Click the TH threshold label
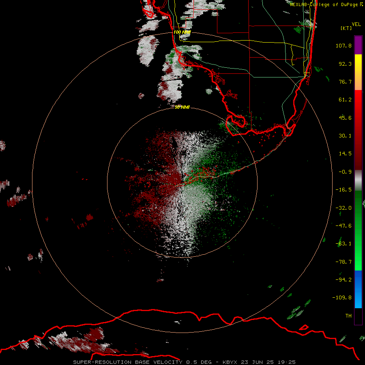This screenshot has height=365, width=365. click(x=348, y=316)
